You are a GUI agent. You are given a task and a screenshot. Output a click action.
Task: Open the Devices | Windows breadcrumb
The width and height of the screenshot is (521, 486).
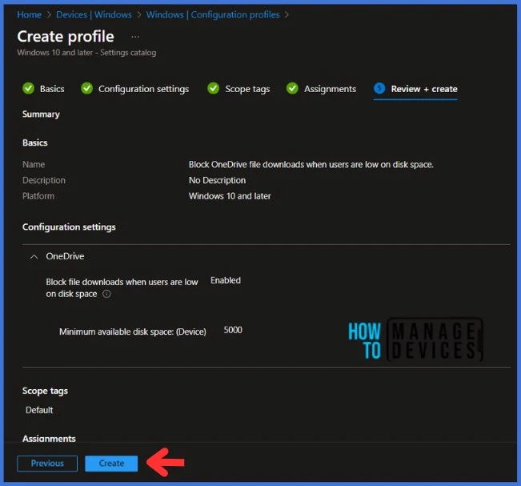click(x=94, y=14)
